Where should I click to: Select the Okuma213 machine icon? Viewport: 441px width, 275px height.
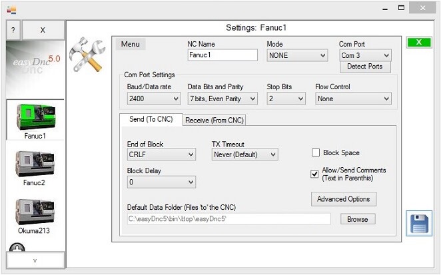pyautogui.click(x=35, y=212)
